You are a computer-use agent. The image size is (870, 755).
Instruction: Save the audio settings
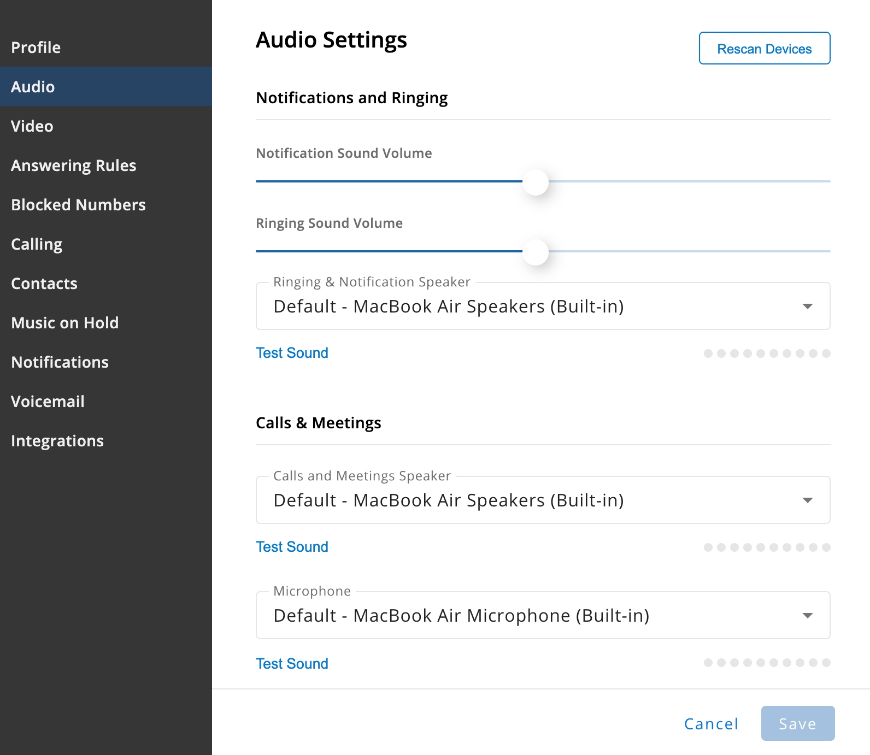798,723
